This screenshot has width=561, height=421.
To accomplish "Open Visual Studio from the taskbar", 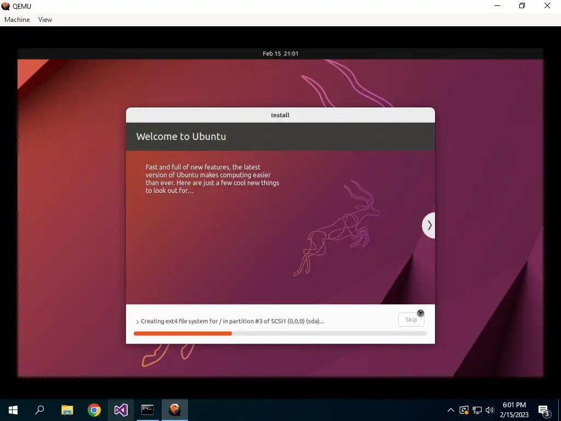I will tap(121, 410).
